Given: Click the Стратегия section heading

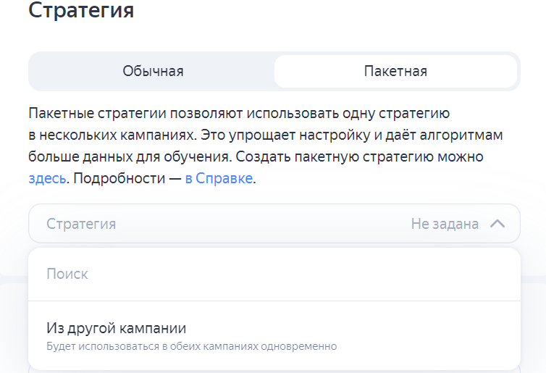Looking at the screenshot, I should 81,11.
